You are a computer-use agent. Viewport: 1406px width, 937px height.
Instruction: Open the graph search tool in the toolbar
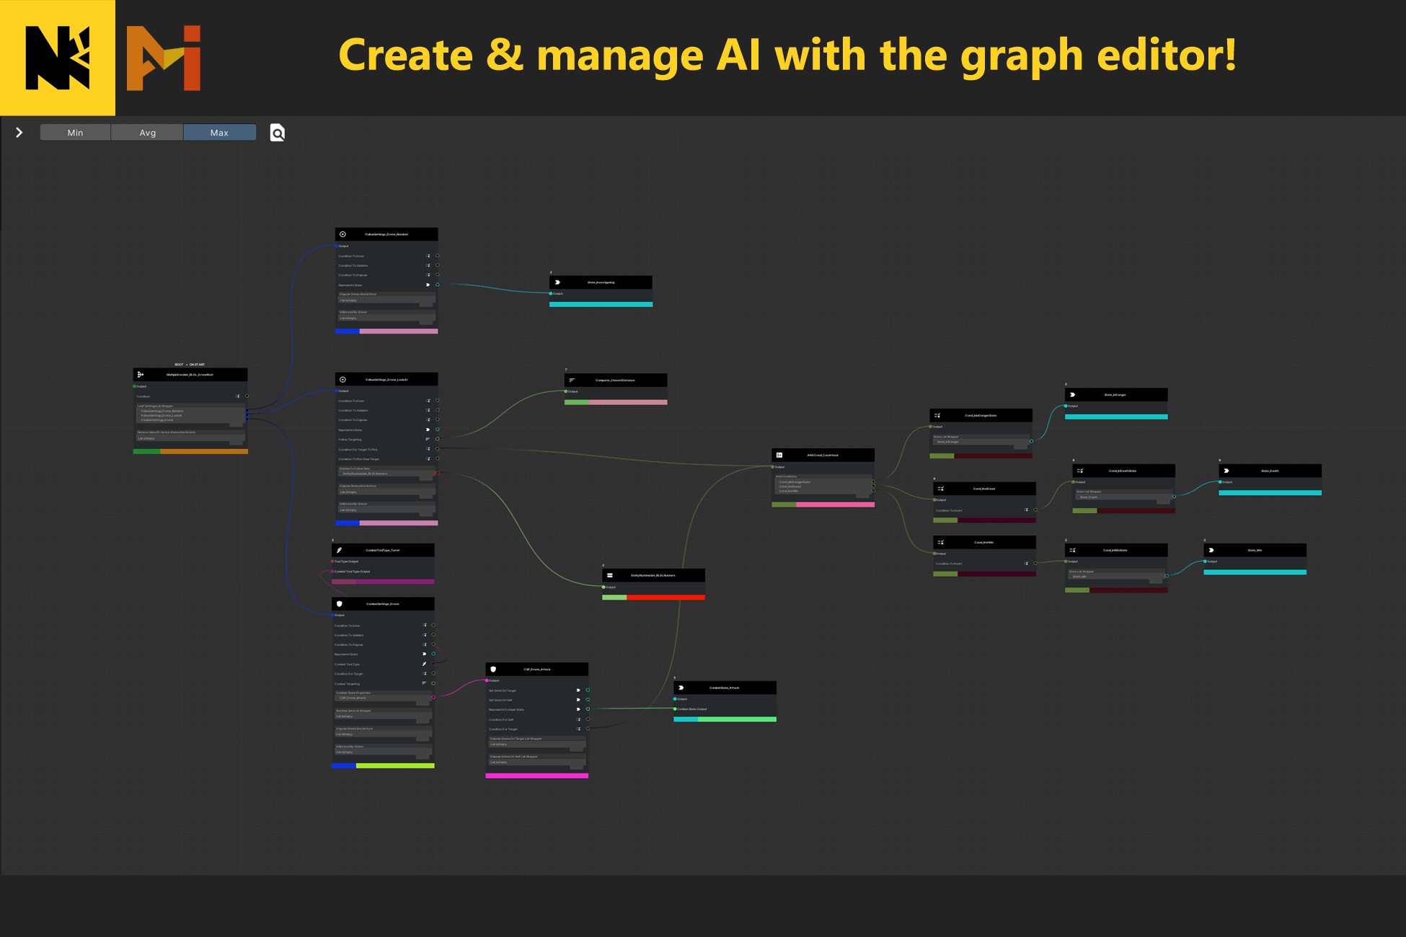coord(278,133)
